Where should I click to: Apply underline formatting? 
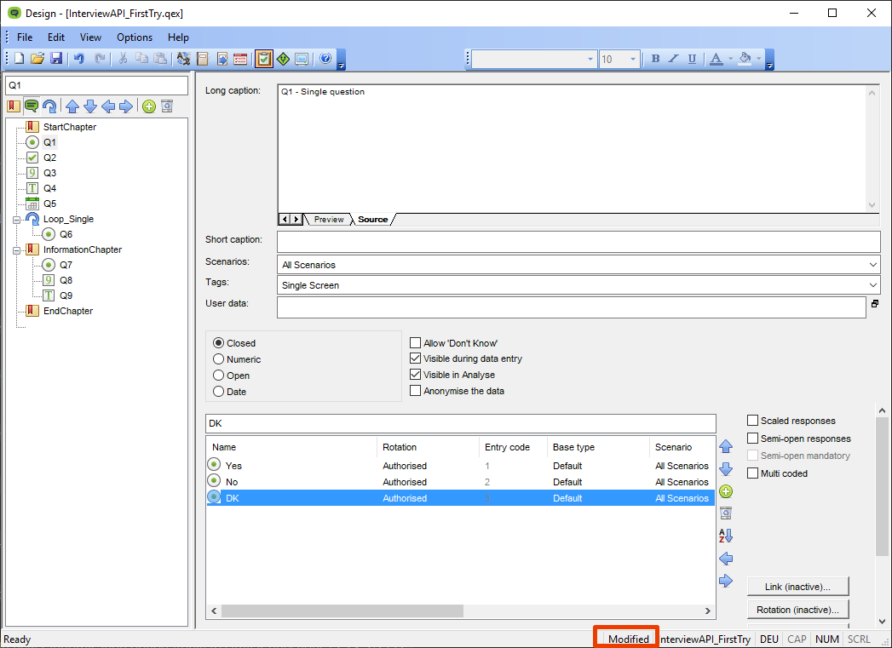692,59
